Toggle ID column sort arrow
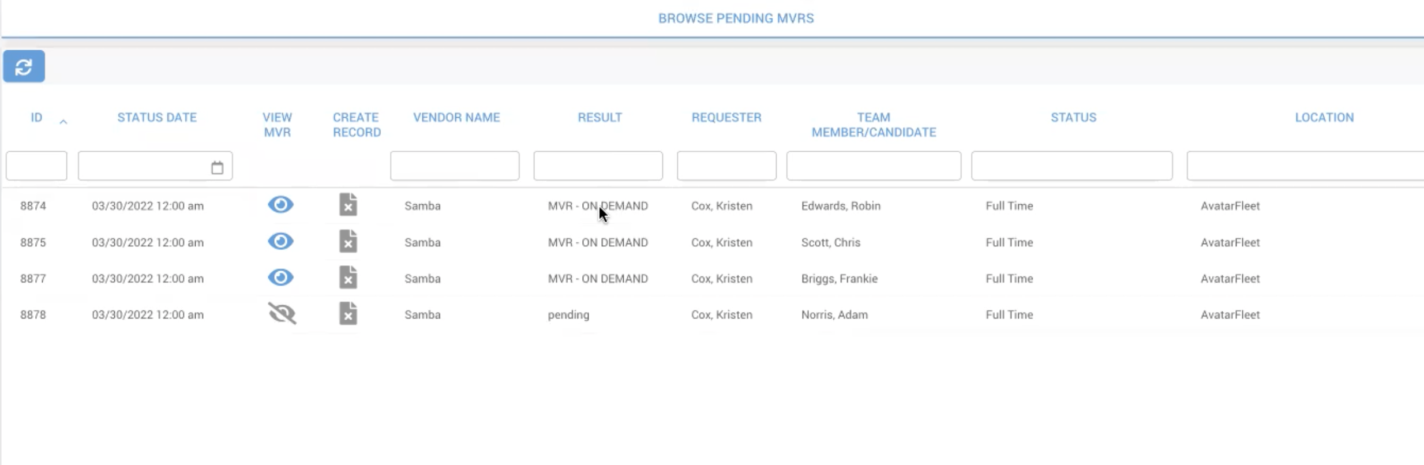Viewport: 1424px width, 465px height. click(63, 122)
